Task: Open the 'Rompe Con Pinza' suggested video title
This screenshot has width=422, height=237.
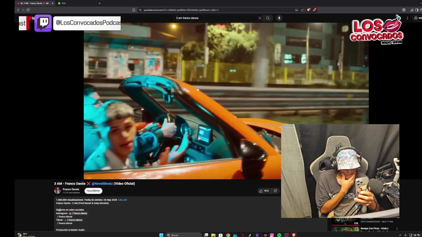Action: click(x=374, y=228)
